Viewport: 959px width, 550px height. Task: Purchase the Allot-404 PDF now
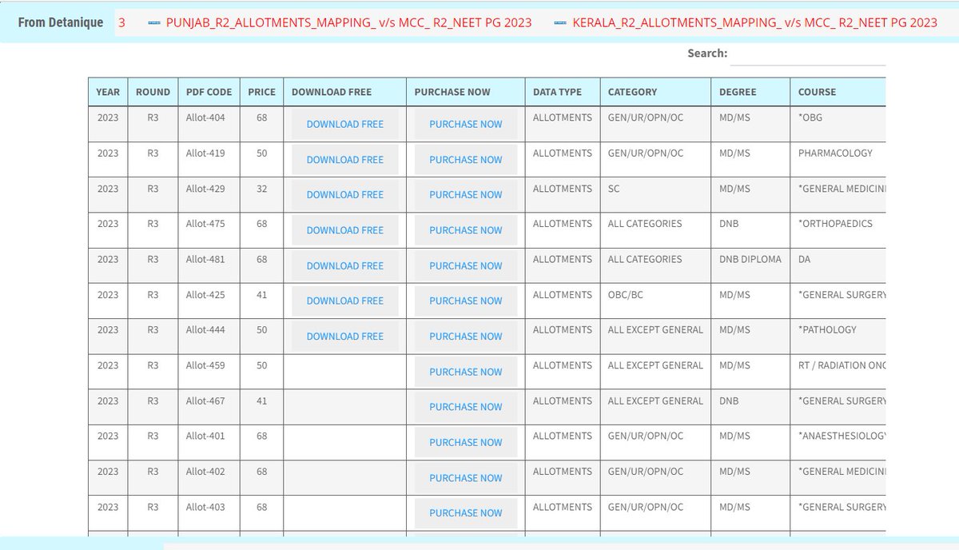[x=466, y=124]
